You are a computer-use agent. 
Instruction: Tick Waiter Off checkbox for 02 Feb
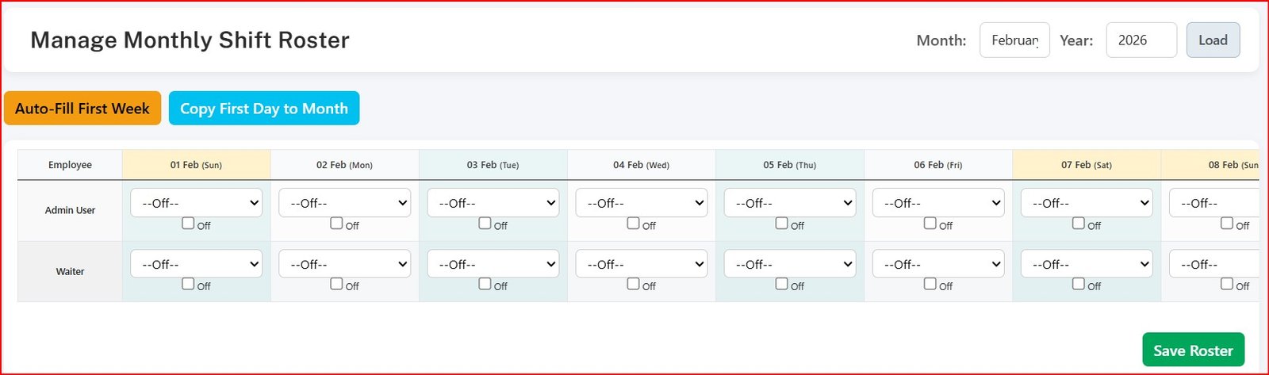point(336,284)
